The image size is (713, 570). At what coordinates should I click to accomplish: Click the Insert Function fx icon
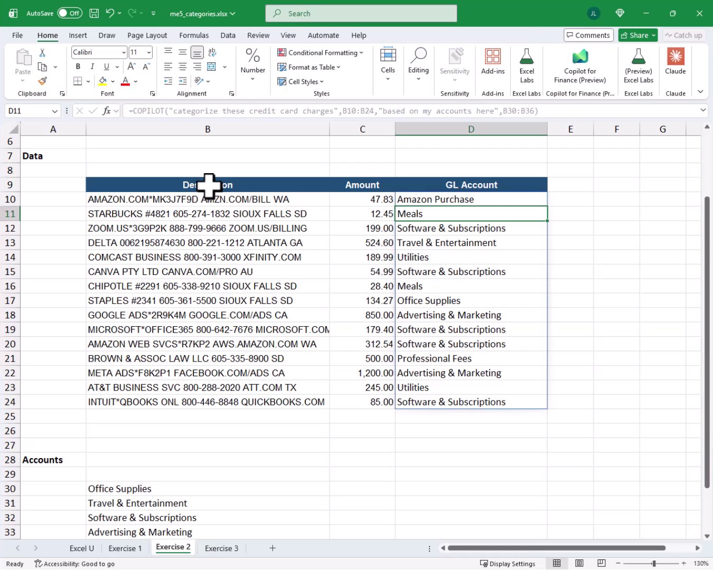(x=107, y=111)
